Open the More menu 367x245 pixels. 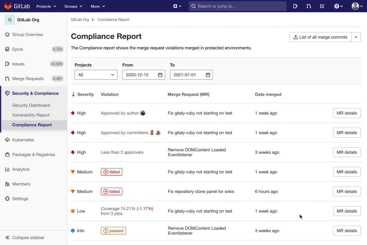tap(97, 6)
